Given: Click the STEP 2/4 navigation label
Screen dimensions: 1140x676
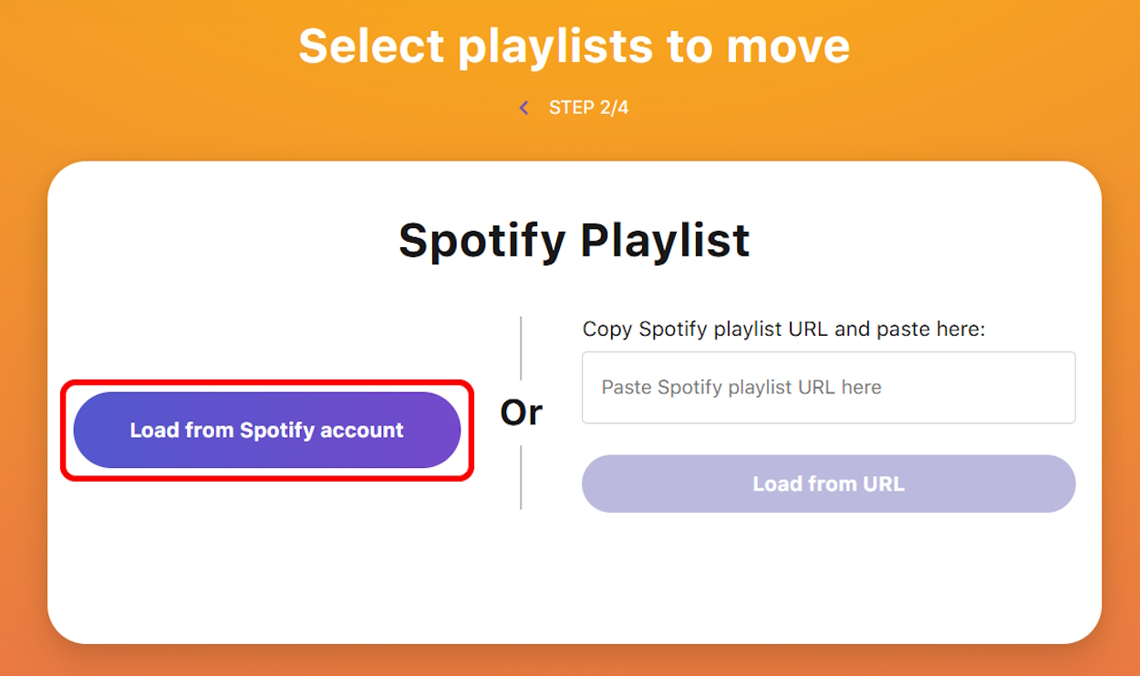Looking at the screenshot, I should point(589,107).
